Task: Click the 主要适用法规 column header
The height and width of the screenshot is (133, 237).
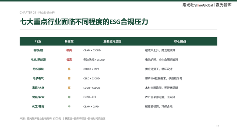Action: [112, 41]
